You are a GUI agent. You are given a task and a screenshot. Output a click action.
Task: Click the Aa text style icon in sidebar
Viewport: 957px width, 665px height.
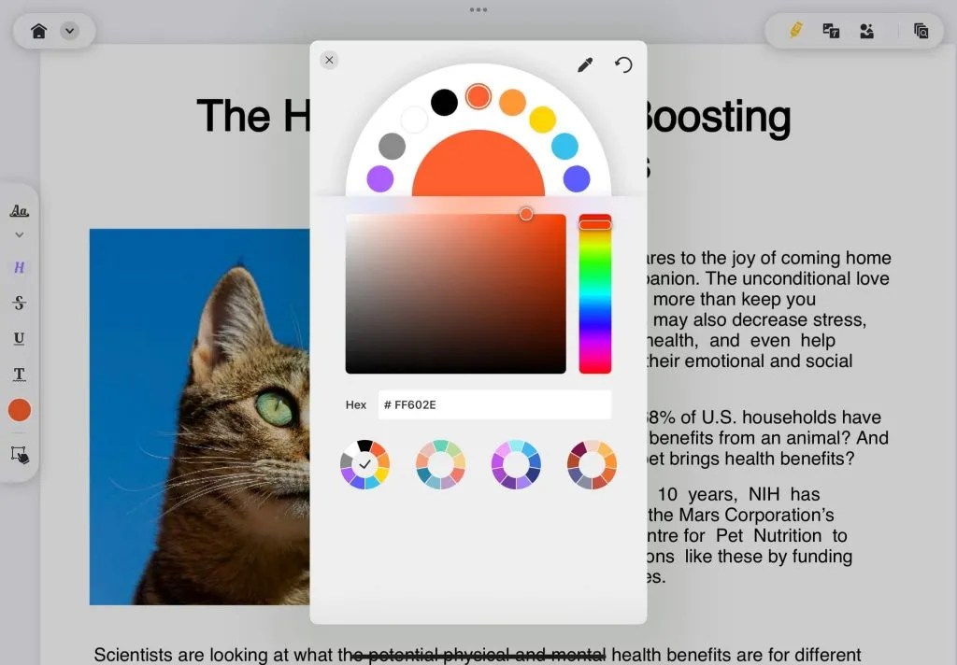click(x=19, y=209)
